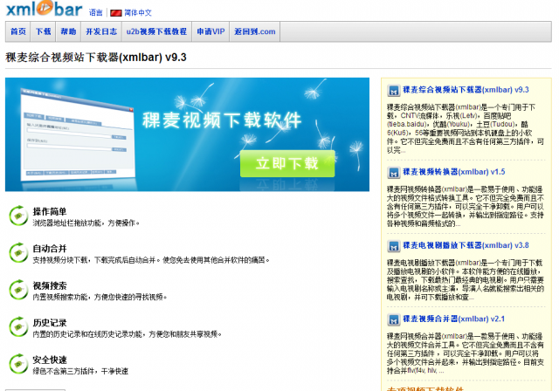Click the icon next to 稞麦综合视频站下载器 v9.3 link

394,91
